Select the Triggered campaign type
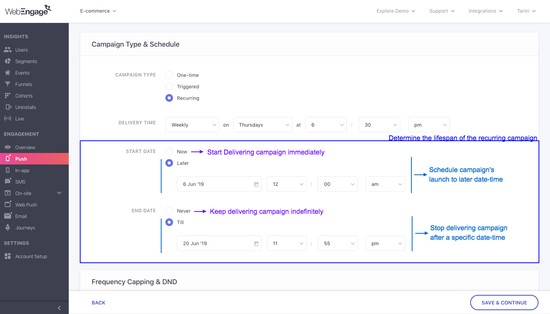This screenshot has width=550, height=314. (x=169, y=86)
